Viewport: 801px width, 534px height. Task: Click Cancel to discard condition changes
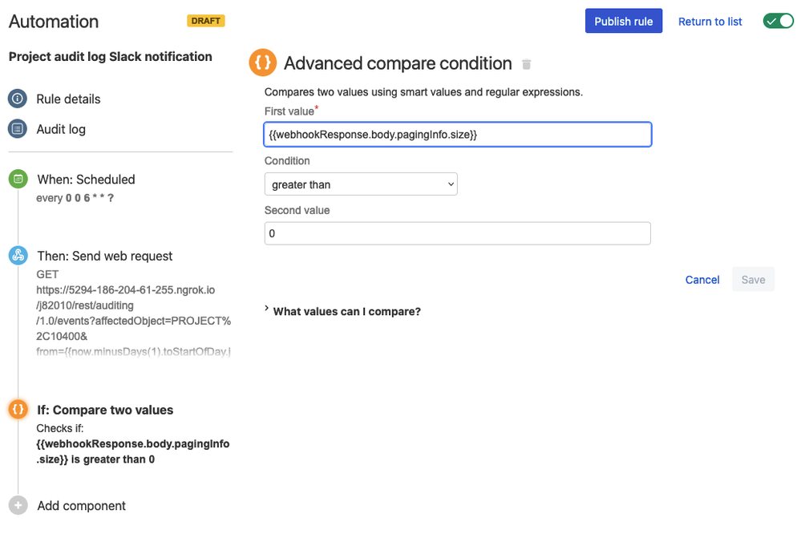click(702, 279)
